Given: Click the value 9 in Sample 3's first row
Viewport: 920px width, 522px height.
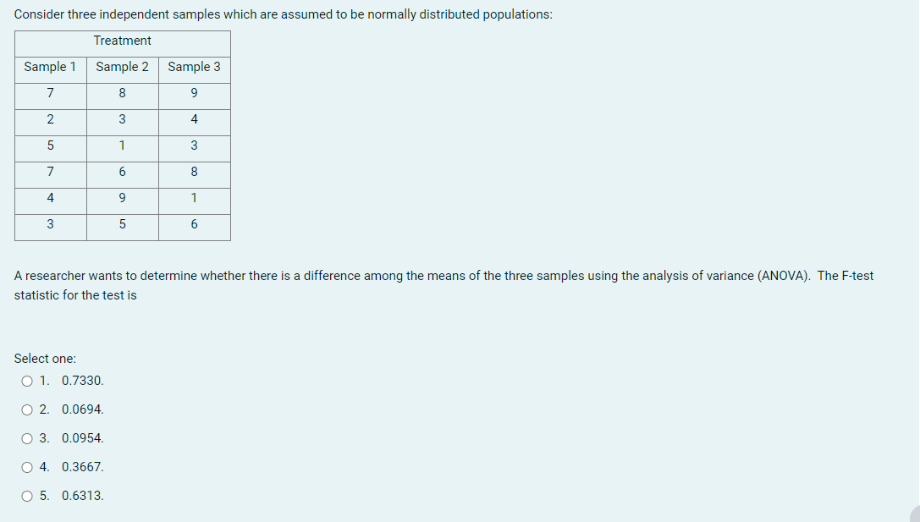Looking at the screenshot, I should point(194,93).
